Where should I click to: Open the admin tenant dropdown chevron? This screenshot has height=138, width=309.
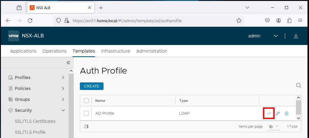click(276, 36)
